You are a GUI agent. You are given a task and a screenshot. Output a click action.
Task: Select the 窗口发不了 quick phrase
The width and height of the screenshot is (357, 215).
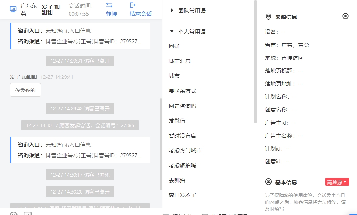point(182,195)
